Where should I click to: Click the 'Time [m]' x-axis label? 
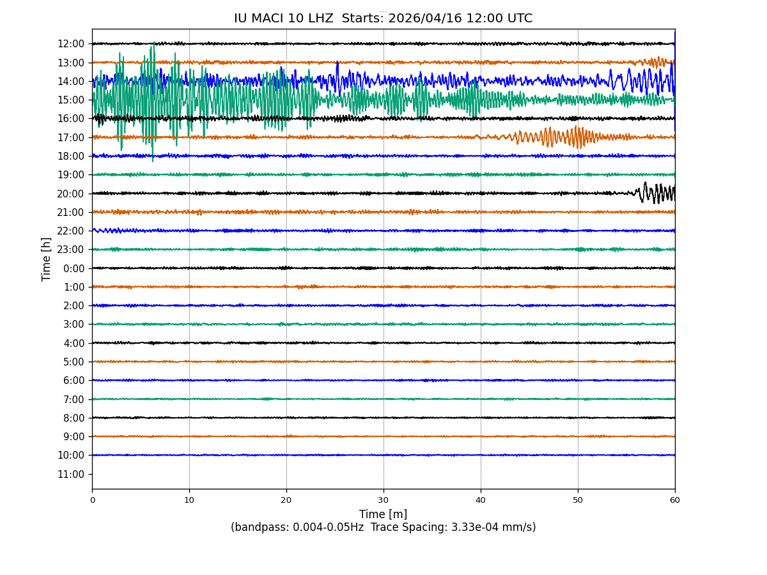[383, 514]
